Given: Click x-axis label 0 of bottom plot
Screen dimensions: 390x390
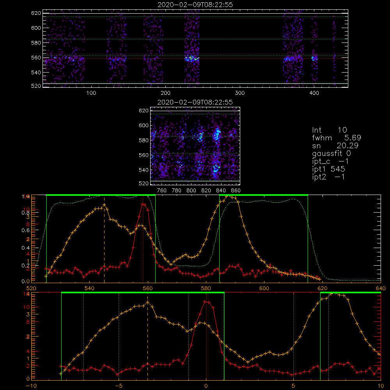Looking at the screenshot, I should click(x=206, y=386).
